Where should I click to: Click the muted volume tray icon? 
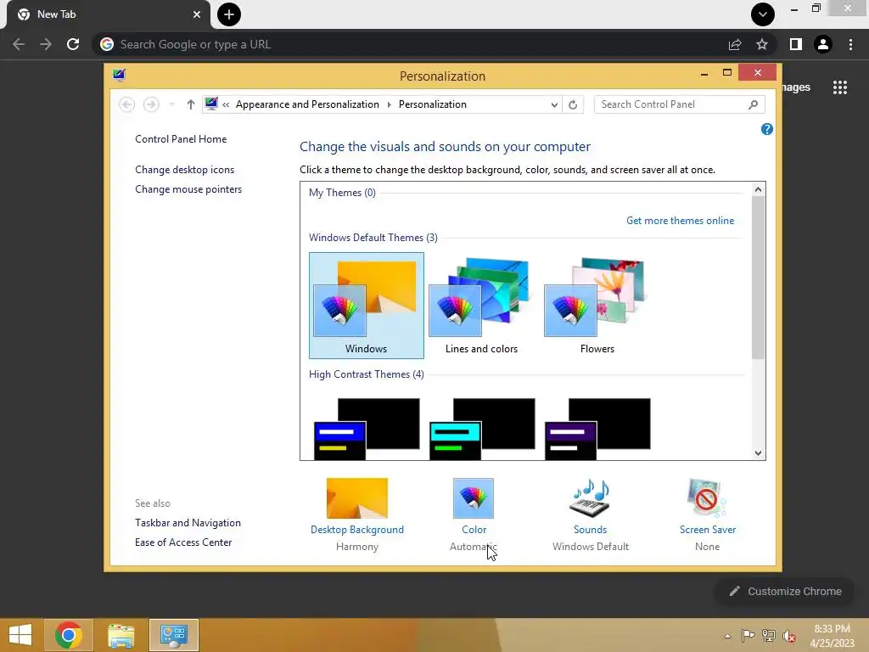coord(788,636)
